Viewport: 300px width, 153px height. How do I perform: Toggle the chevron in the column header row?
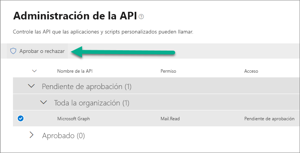click(x=34, y=71)
